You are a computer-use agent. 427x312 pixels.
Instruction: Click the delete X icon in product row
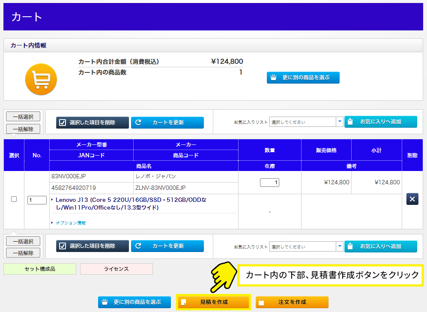412,199
